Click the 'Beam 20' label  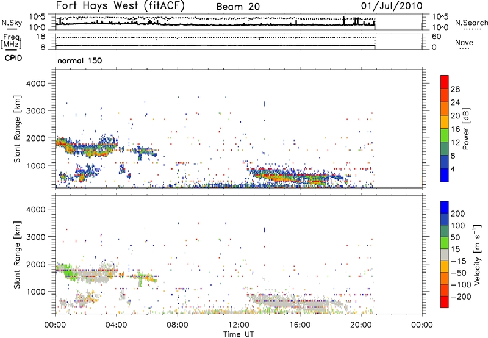coord(238,7)
